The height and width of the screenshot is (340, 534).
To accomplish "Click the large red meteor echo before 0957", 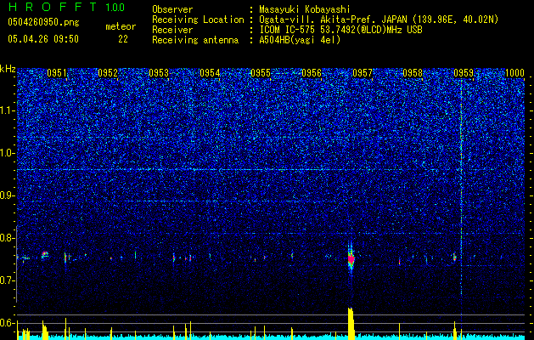I will click(x=351, y=259).
